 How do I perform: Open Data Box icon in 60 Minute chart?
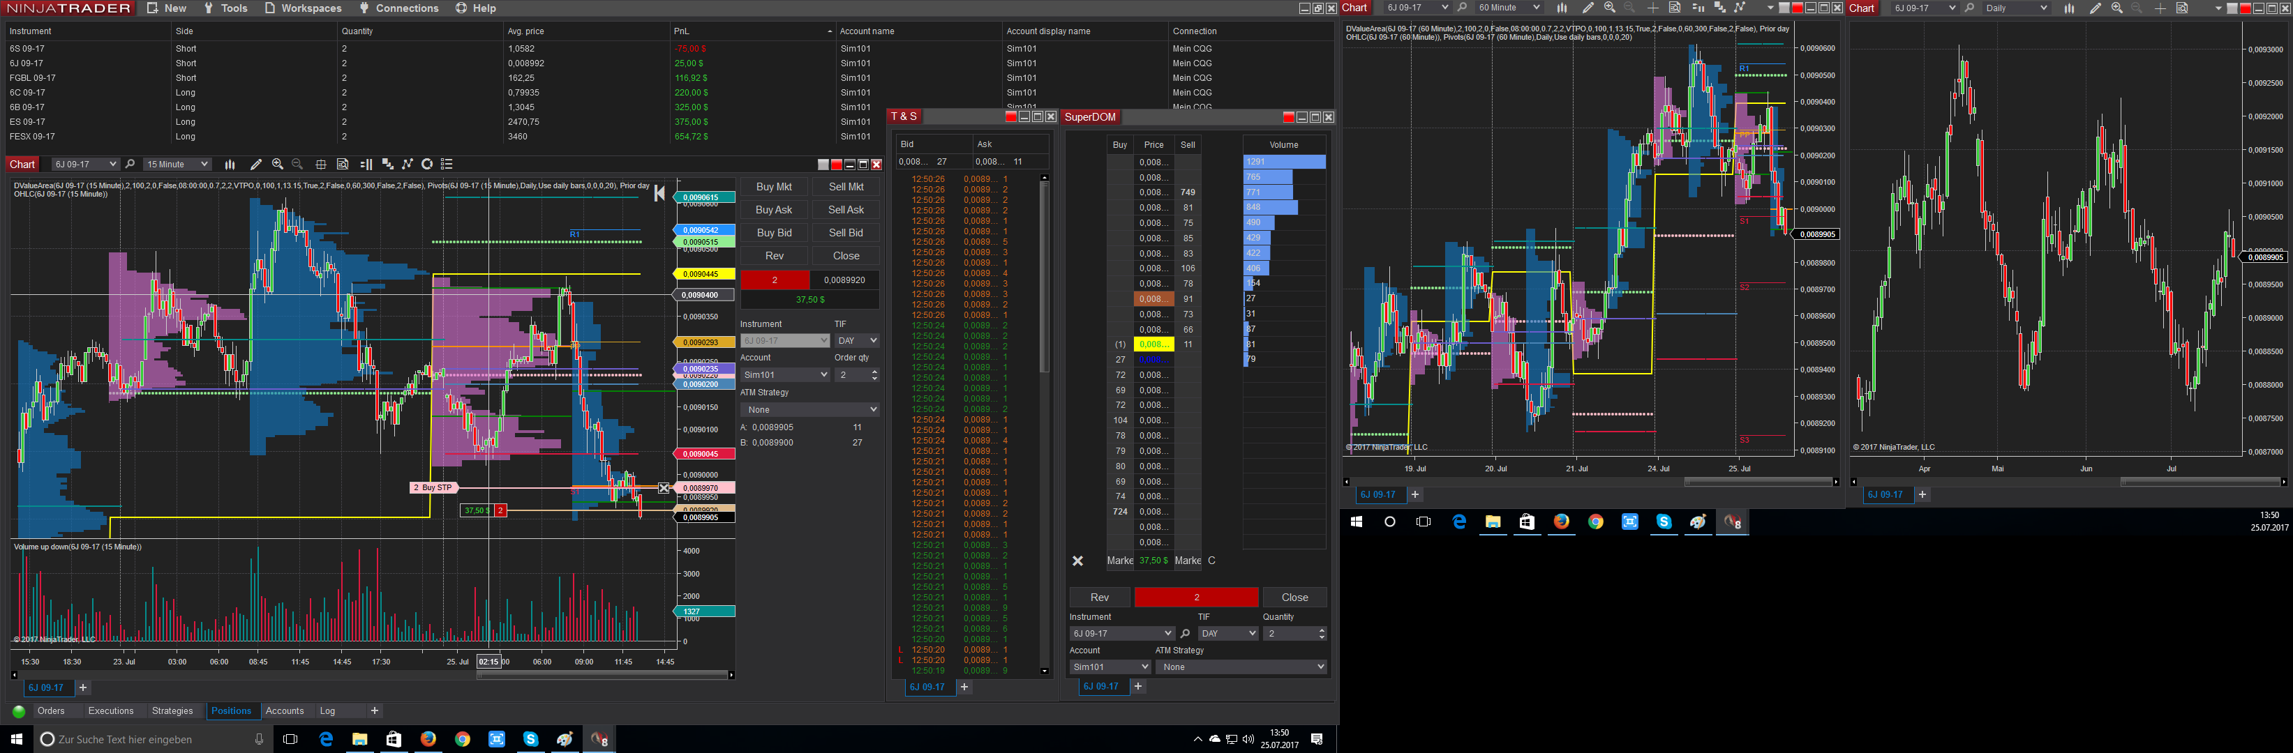pos(1674,8)
